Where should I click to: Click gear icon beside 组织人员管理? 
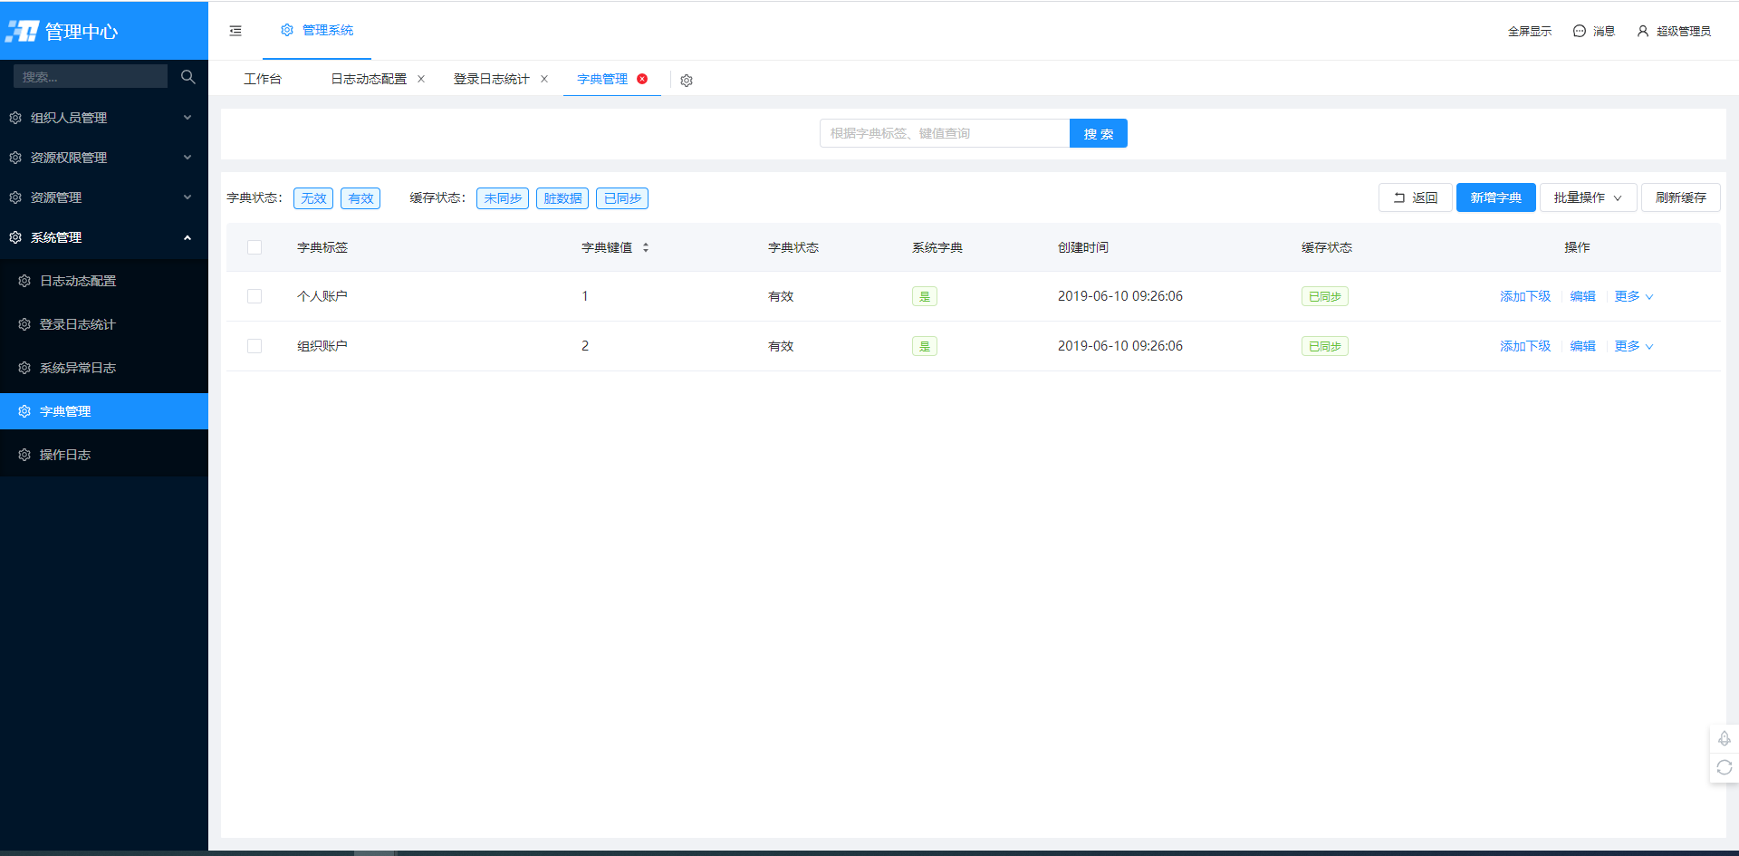click(15, 118)
